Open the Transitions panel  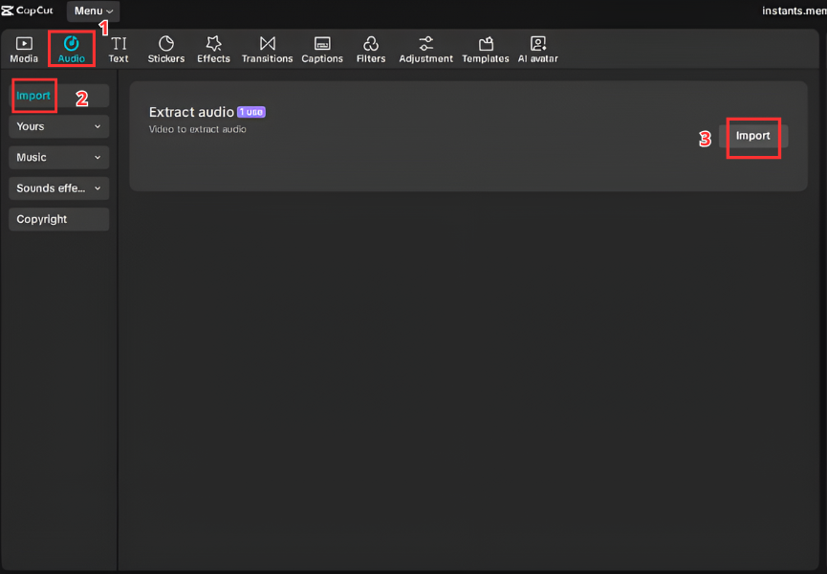coord(268,50)
